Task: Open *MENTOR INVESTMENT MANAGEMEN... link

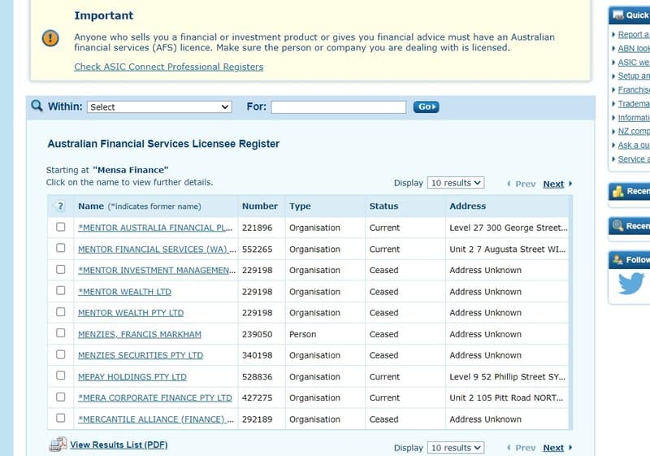Action: (x=157, y=271)
